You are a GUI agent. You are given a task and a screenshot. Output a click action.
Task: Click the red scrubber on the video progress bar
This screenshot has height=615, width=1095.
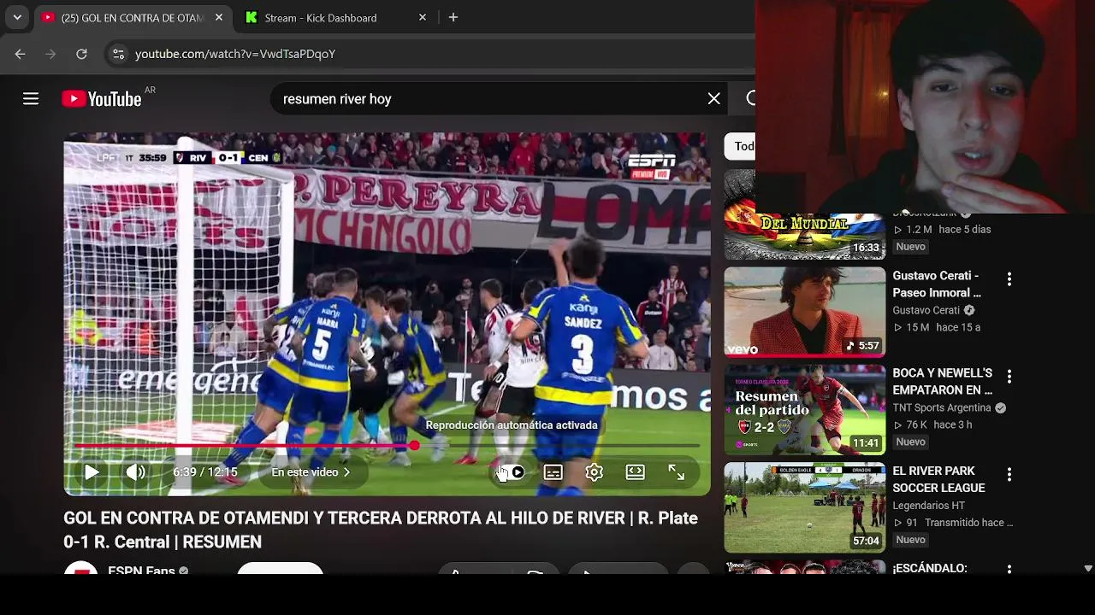(414, 445)
